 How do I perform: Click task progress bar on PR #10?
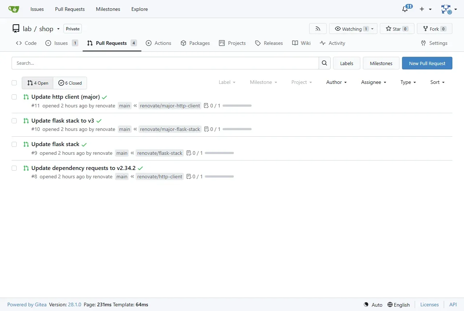click(x=237, y=129)
